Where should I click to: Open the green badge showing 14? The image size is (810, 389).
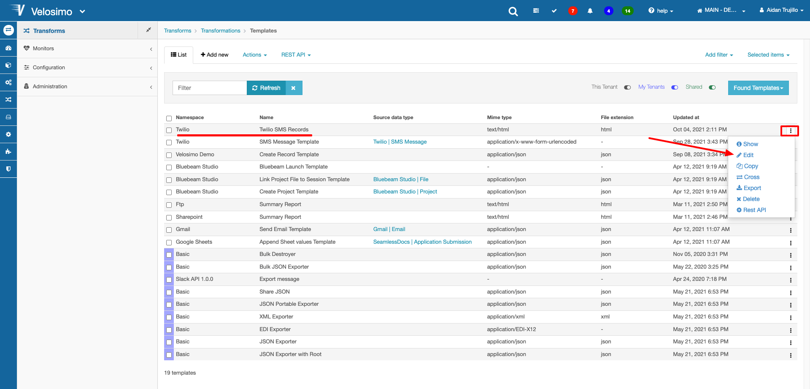click(628, 11)
